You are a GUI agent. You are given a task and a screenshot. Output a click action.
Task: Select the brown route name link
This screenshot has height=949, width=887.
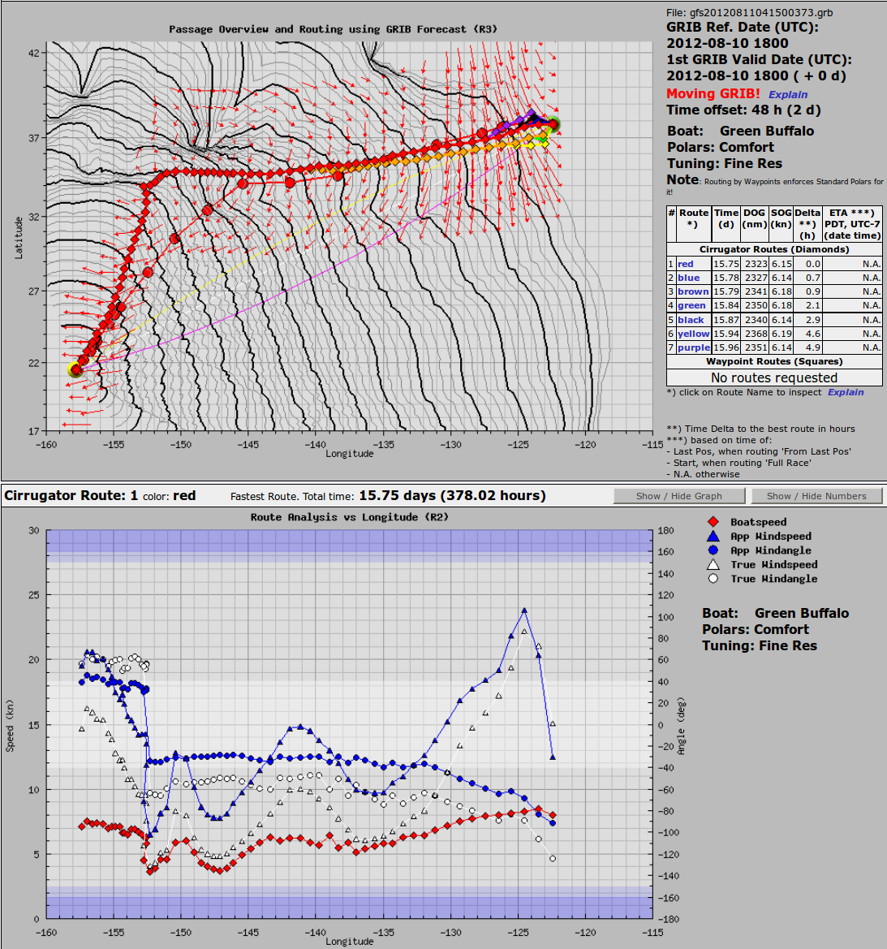pyautogui.click(x=692, y=291)
